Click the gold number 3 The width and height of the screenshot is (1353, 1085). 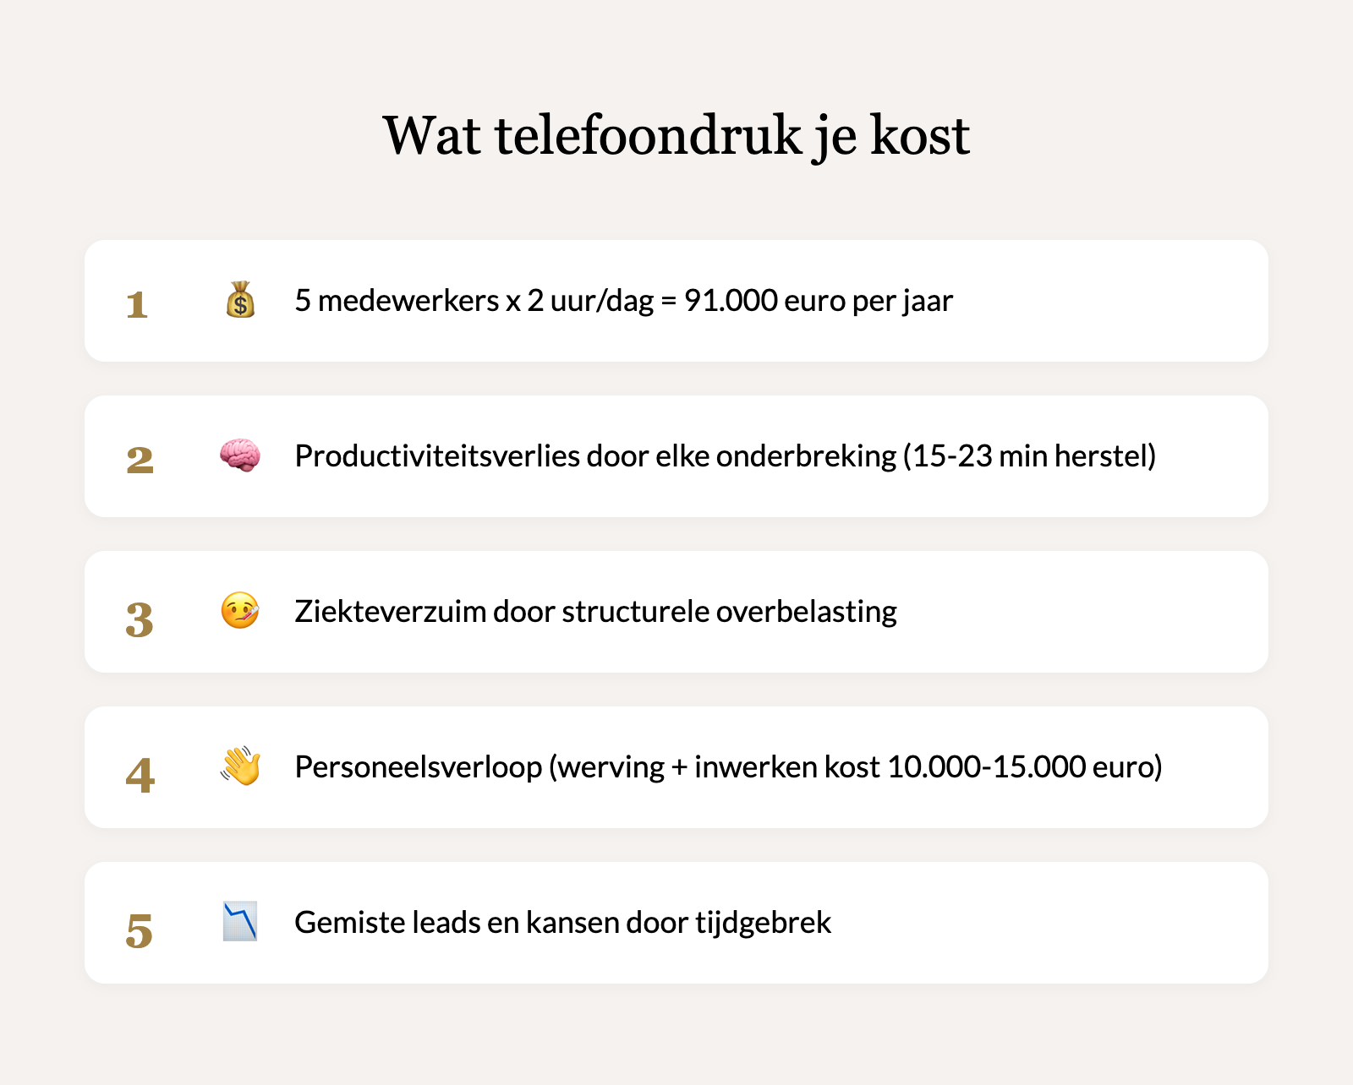[x=140, y=619]
